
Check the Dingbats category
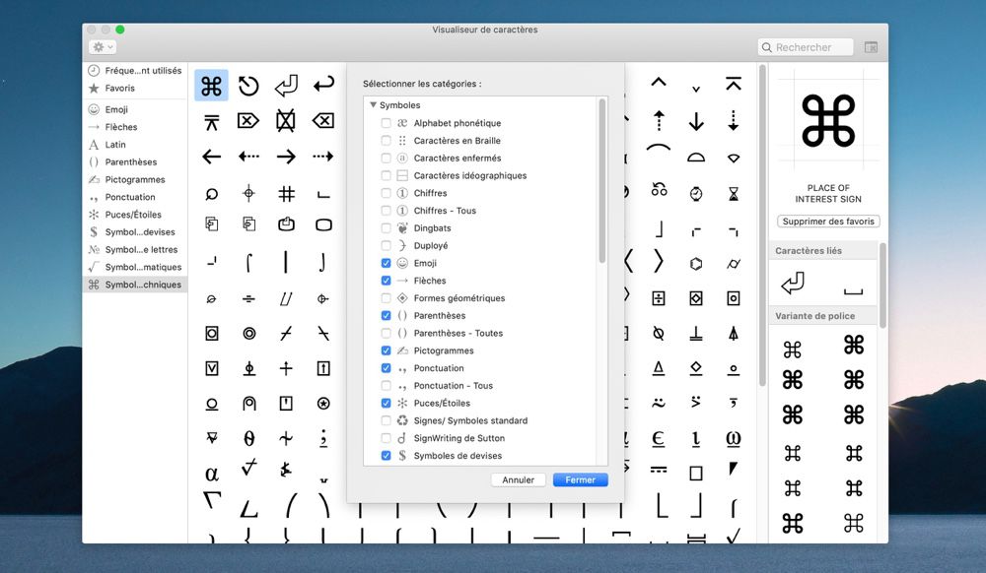pos(387,227)
